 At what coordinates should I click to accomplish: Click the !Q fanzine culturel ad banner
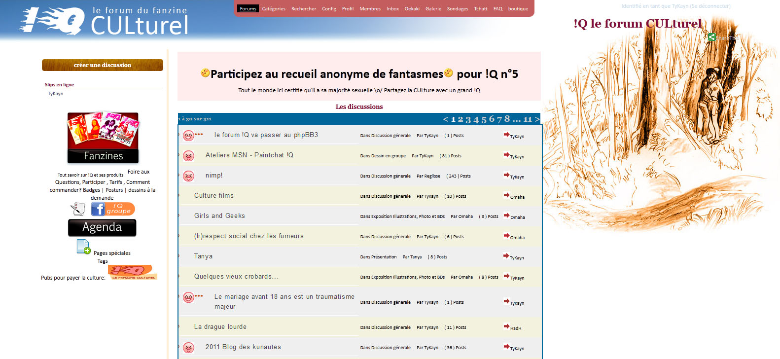pyautogui.click(x=132, y=272)
